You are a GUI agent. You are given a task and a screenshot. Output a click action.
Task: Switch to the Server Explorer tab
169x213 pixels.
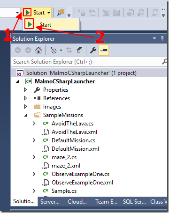[50, 202]
